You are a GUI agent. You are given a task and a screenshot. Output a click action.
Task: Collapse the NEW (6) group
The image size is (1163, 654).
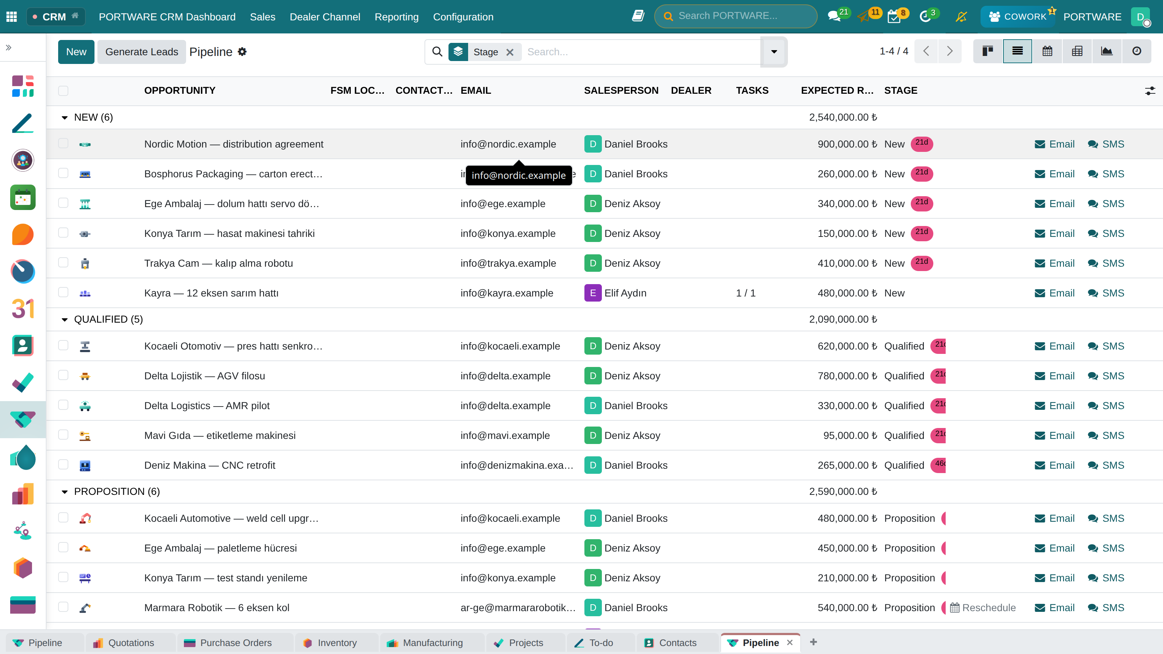pos(65,117)
